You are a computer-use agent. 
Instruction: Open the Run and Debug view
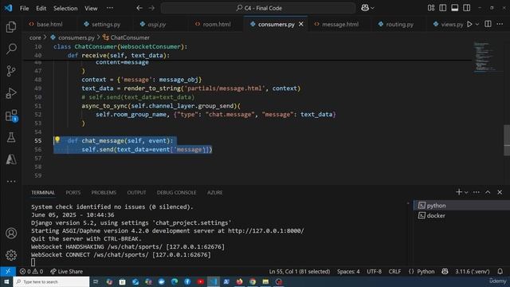(x=11, y=93)
